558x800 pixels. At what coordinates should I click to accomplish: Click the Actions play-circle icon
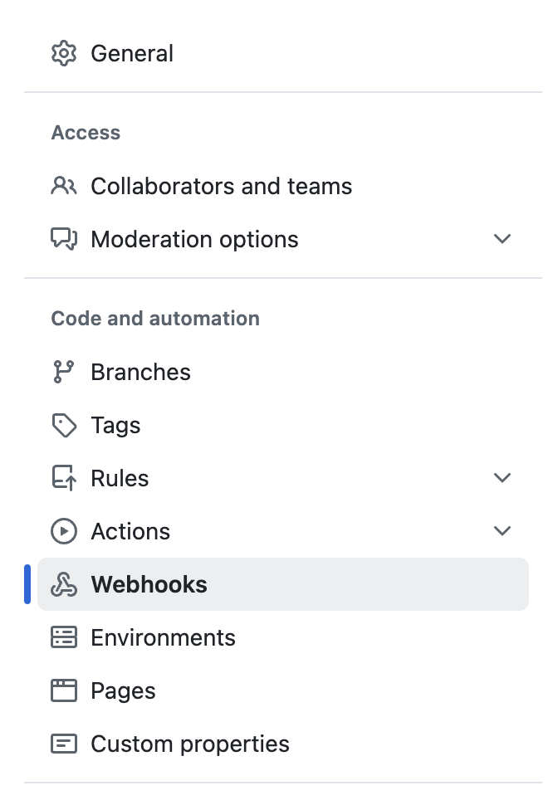pyautogui.click(x=64, y=531)
